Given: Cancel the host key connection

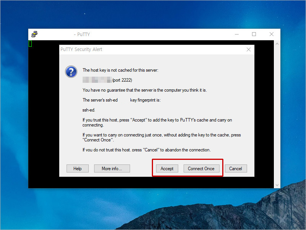Looking at the screenshot, I should click(x=236, y=169).
